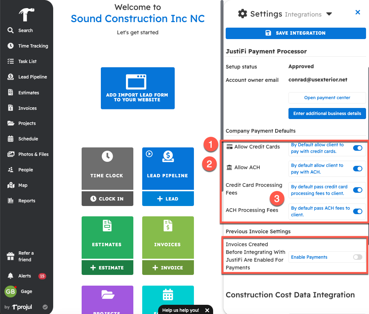Click Open payment center button
The width and height of the screenshot is (369, 314).
327,98
